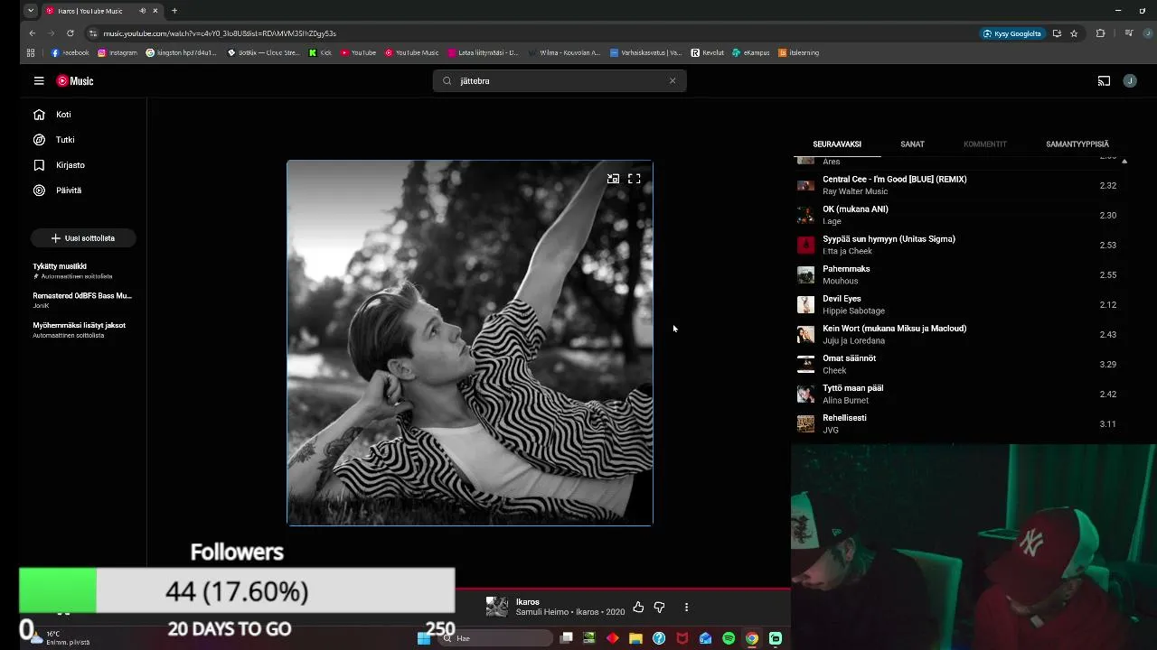Image resolution: width=1157 pixels, height=650 pixels.
Task: Open Kirjasto library section
Action: [x=59, y=165]
